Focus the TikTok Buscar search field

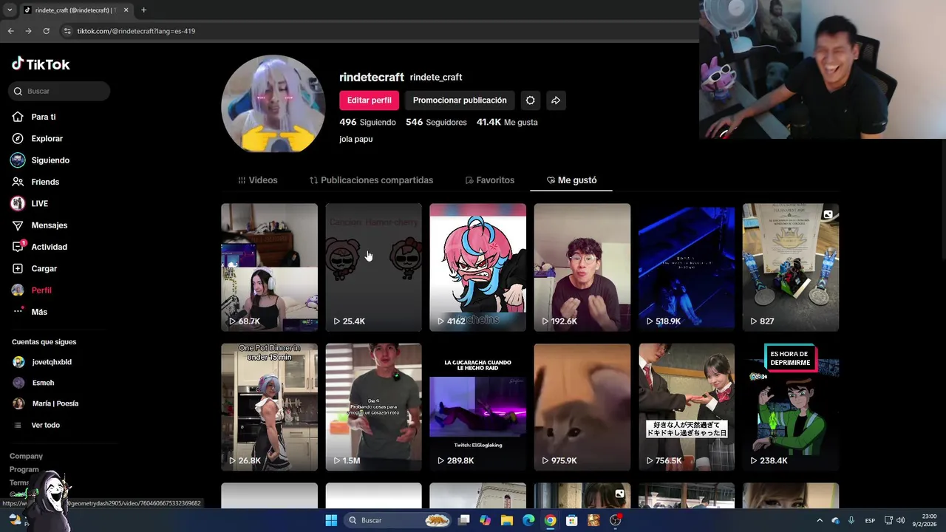tap(59, 91)
